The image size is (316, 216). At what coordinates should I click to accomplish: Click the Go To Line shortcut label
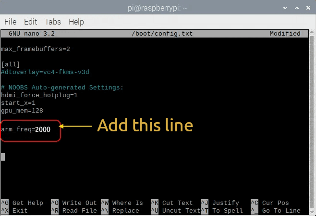click(x=281, y=211)
